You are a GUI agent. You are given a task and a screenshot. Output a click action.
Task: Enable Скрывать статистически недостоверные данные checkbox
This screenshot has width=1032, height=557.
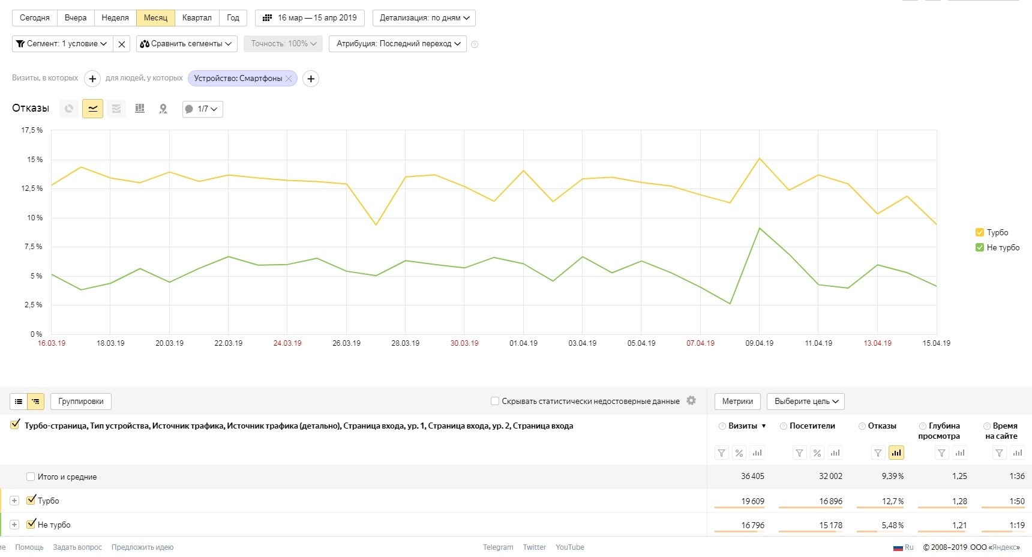click(495, 401)
